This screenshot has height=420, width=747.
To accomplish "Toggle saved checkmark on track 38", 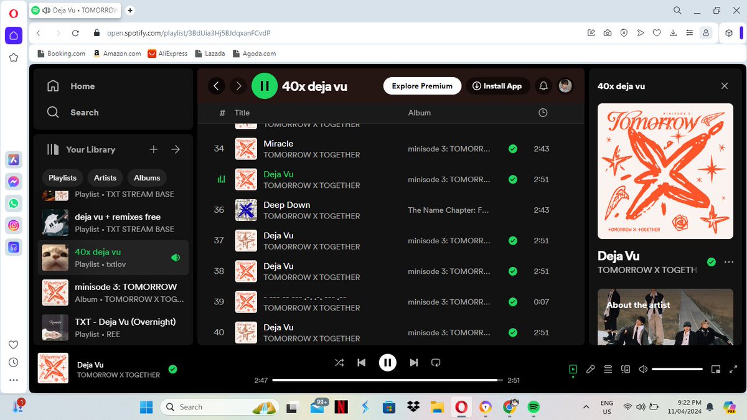I will tap(512, 271).
